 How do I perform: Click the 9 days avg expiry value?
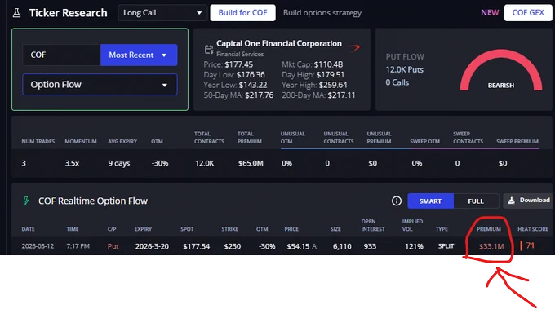click(x=119, y=163)
